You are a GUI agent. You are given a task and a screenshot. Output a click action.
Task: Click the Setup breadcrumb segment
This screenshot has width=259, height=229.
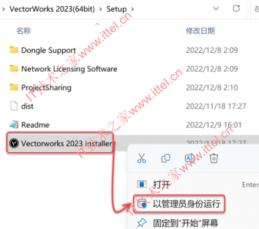pos(117,9)
